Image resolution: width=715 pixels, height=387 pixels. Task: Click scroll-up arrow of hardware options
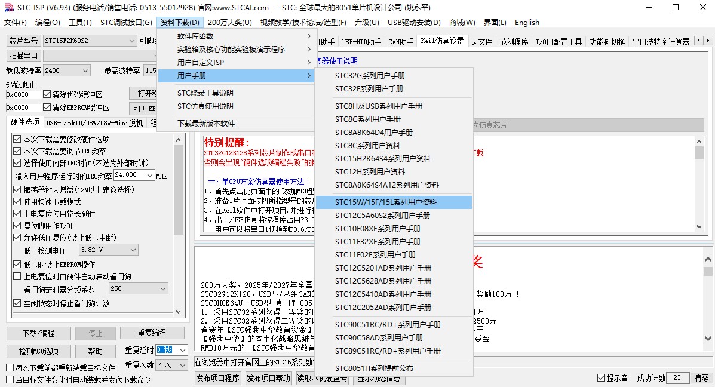click(x=178, y=140)
